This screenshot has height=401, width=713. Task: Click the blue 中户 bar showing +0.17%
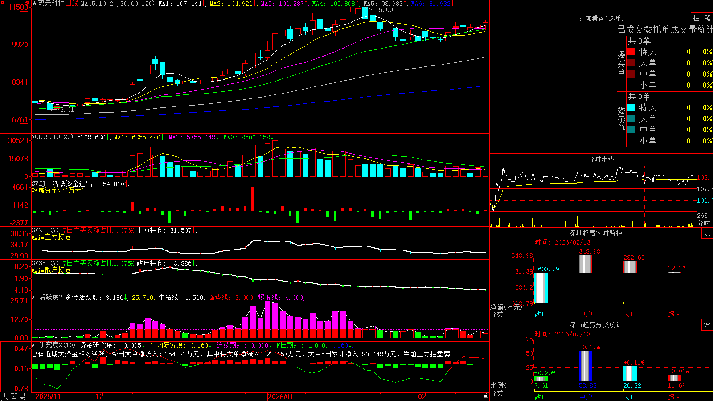pos(586,366)
